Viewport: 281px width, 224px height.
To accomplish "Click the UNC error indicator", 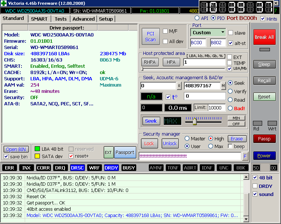I will [224, 168].
